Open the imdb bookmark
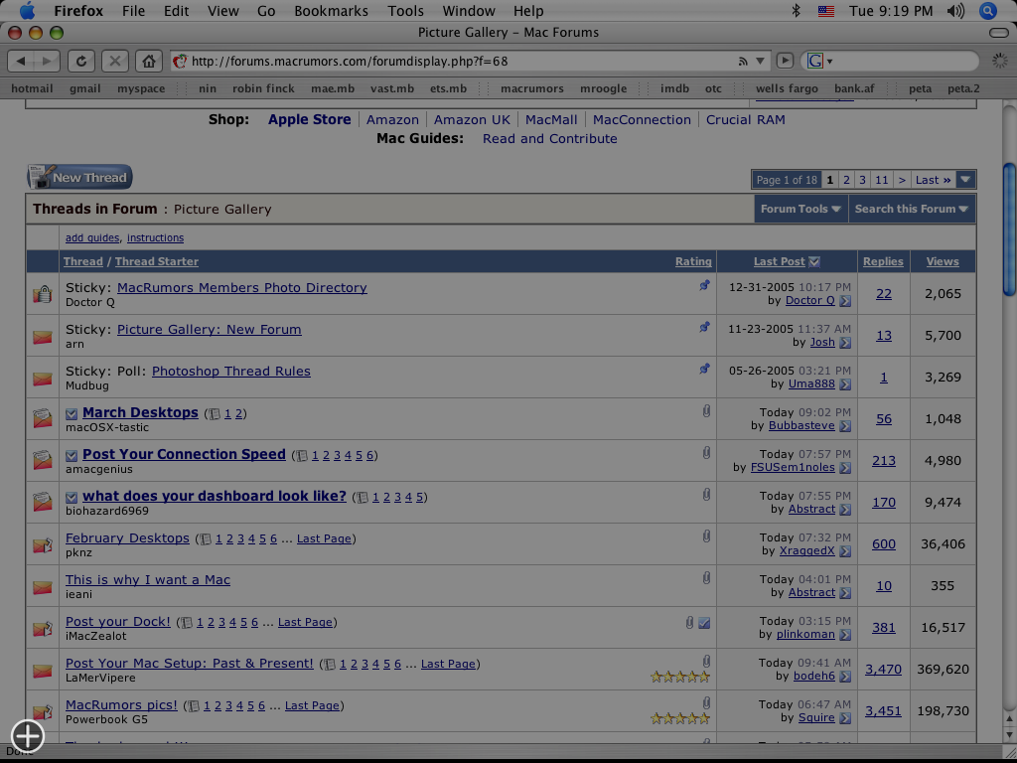 click(x=674, y=88)
